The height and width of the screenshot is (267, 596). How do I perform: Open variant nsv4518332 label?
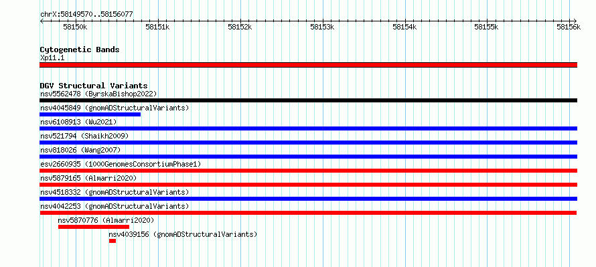[115, 192]
